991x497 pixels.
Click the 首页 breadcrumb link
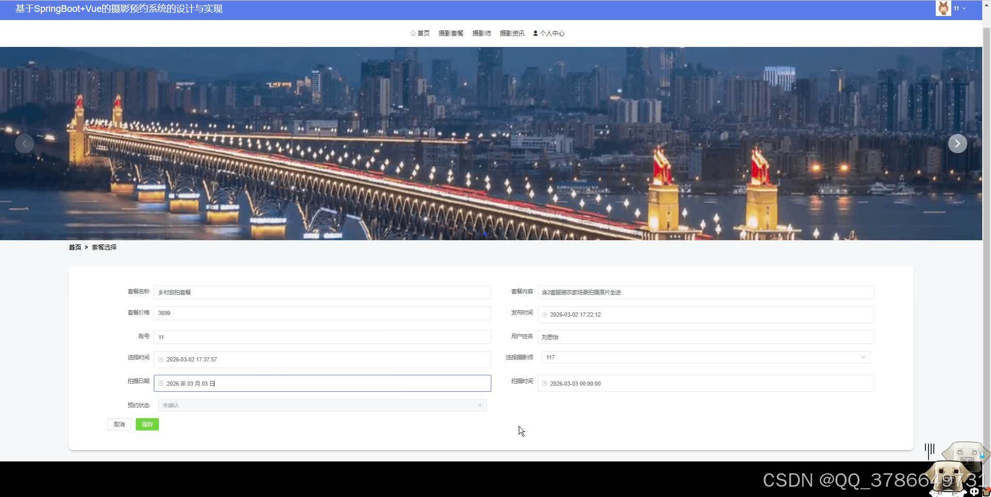click(75, 247)
